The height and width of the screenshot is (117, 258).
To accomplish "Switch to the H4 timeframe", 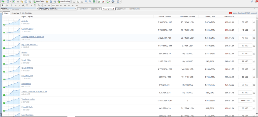I will (65, 6).
